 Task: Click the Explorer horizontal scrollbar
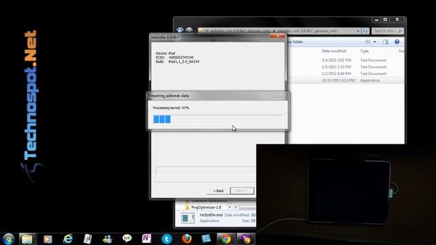[x=247, y=207]
